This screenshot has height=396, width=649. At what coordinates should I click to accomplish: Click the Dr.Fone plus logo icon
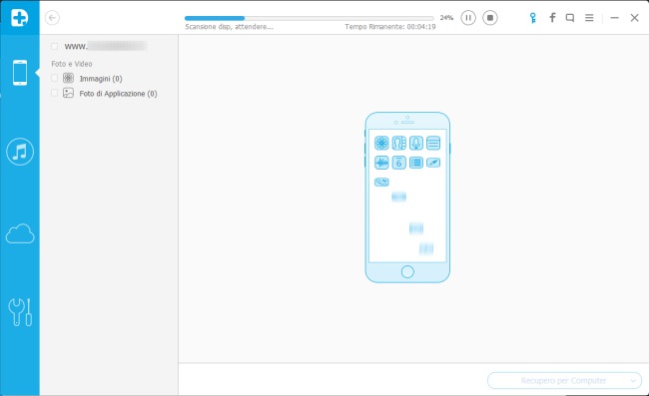pos(19,17)
